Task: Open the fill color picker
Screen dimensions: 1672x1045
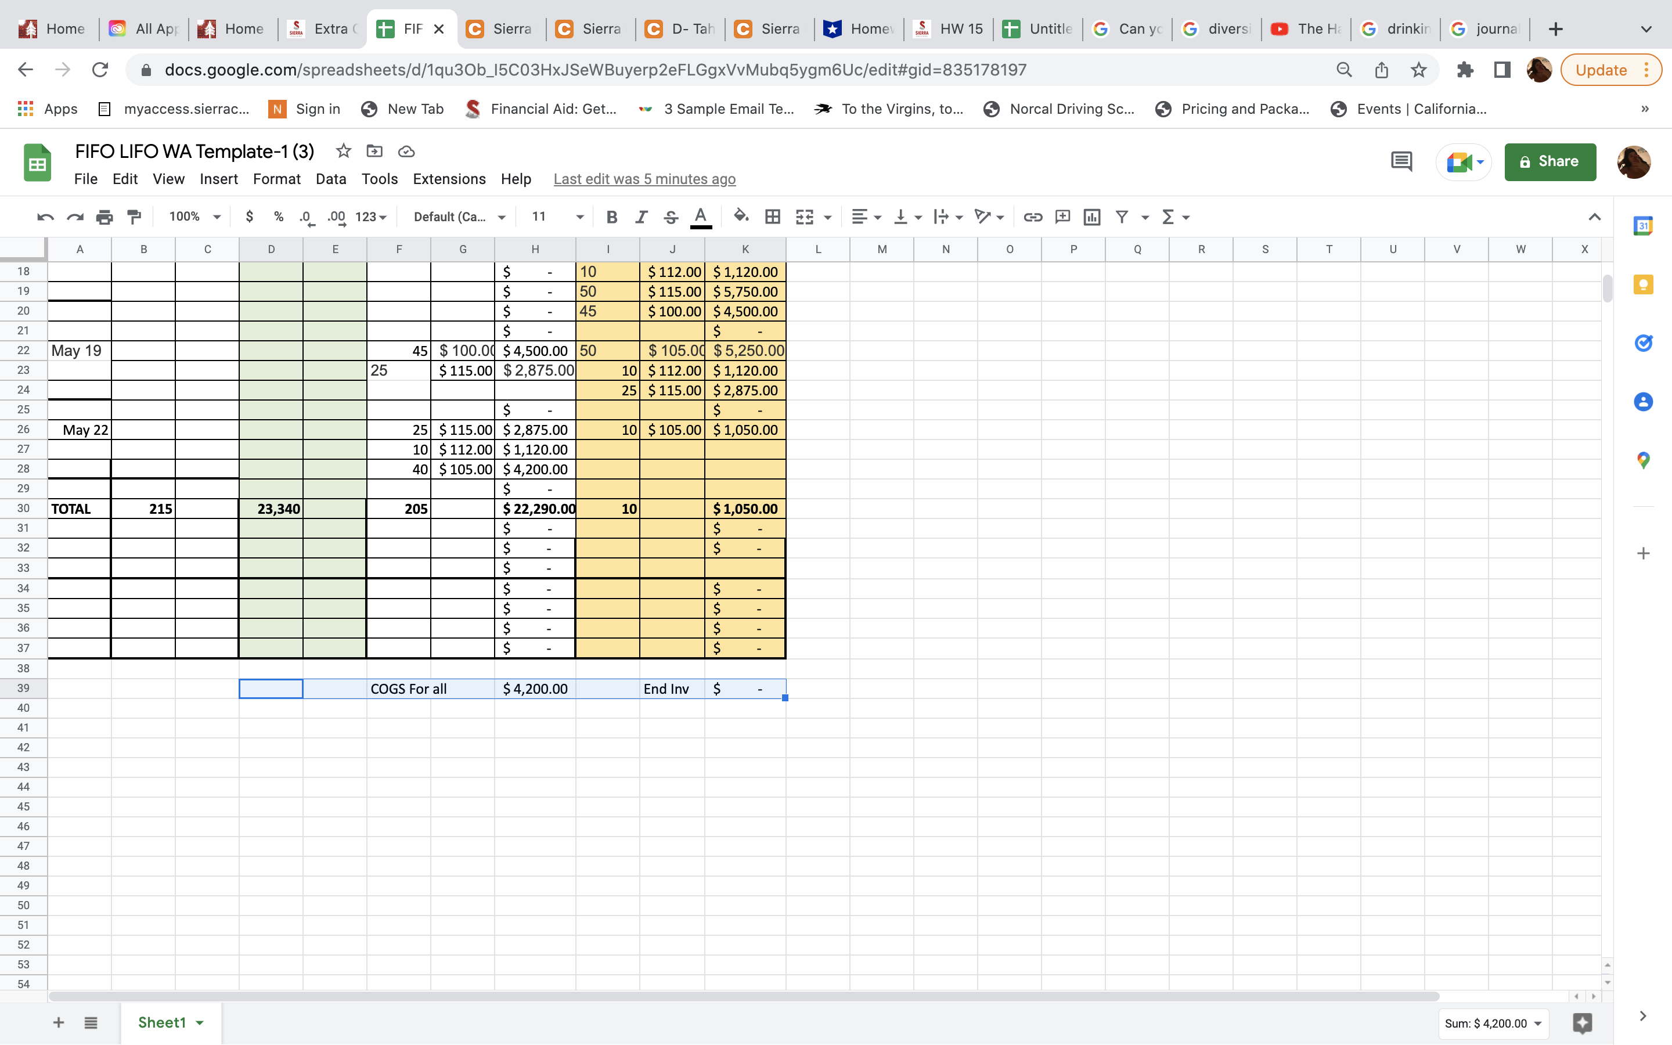Action: coord(741,217)
